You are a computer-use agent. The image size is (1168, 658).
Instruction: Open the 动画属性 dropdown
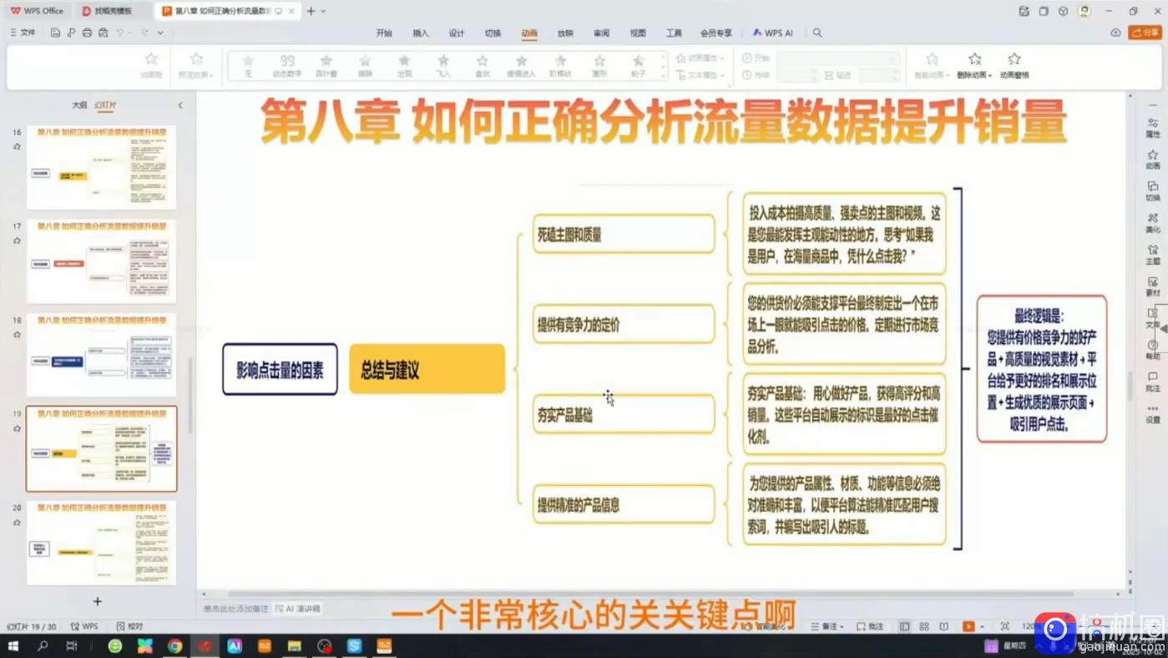tap(700, 58)
